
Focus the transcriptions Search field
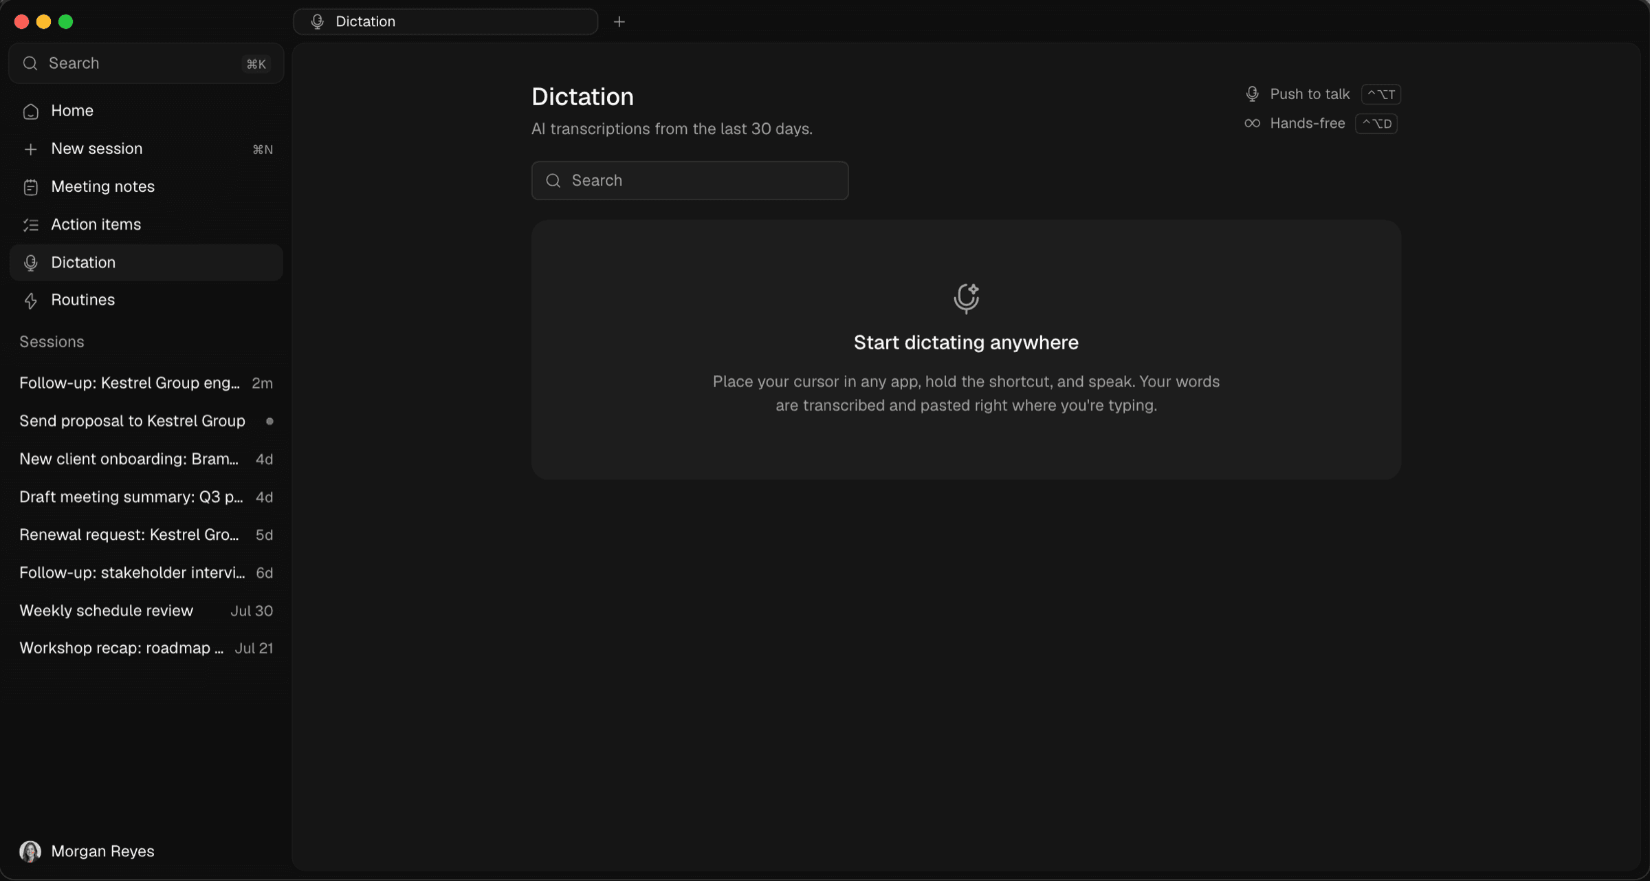pyautogui.click(x=690, y=181)
